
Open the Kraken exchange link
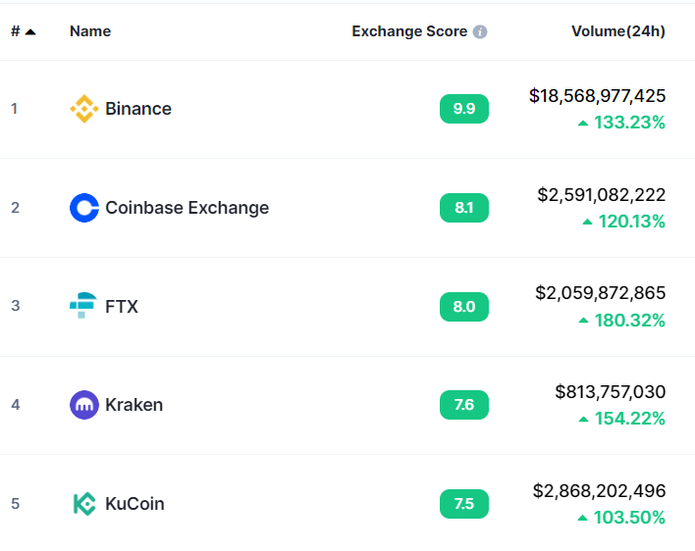134,405
